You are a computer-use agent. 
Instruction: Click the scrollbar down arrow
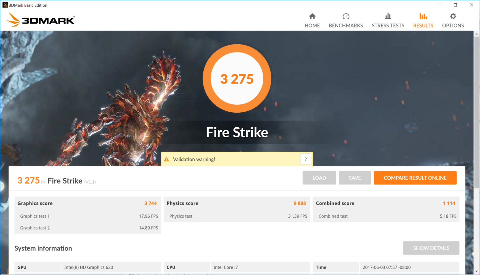476,271
